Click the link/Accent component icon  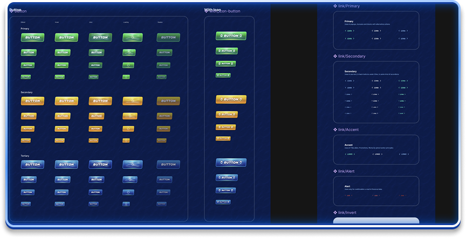click(x=335, y=130)
